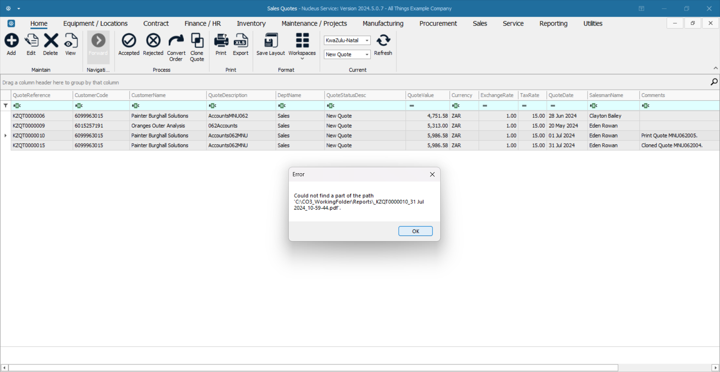The width and height of the screenshot is (720, 372).
Task: Click the 6015257191 customer code cell
Action: tap(101, 126)
